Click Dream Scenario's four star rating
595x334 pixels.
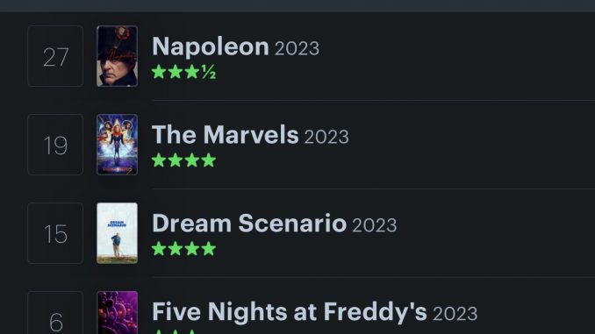click(183, 249)
